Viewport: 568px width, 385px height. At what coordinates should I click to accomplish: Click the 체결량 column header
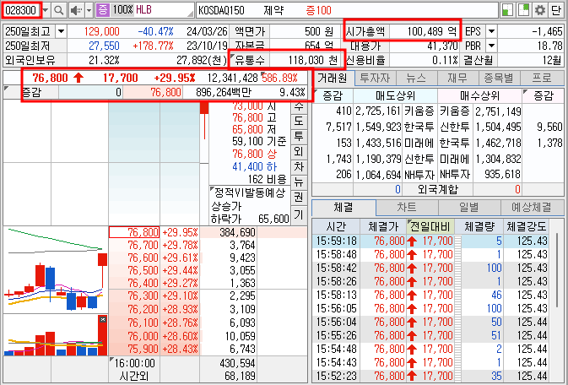coord(479,227)
